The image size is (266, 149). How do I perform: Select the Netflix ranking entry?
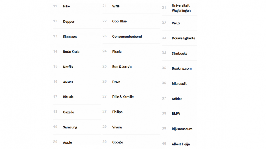(x=68, y=67)
